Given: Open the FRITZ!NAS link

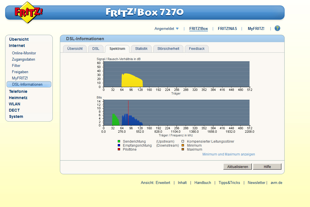Looking at the screenshot, I should pyautogui.click(x=227, y=28).
